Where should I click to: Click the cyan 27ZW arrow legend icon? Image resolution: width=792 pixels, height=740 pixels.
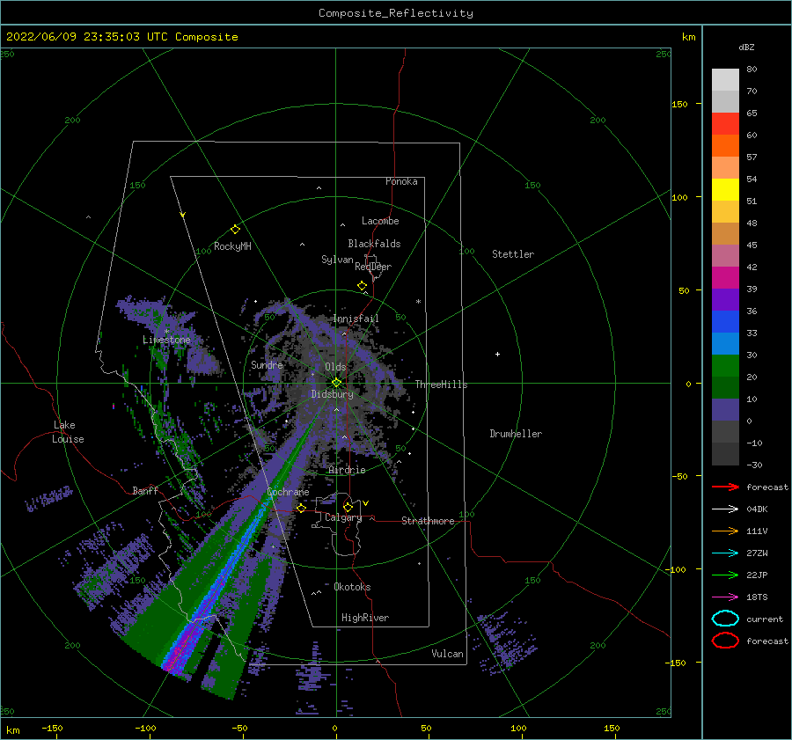click(725, 553)
